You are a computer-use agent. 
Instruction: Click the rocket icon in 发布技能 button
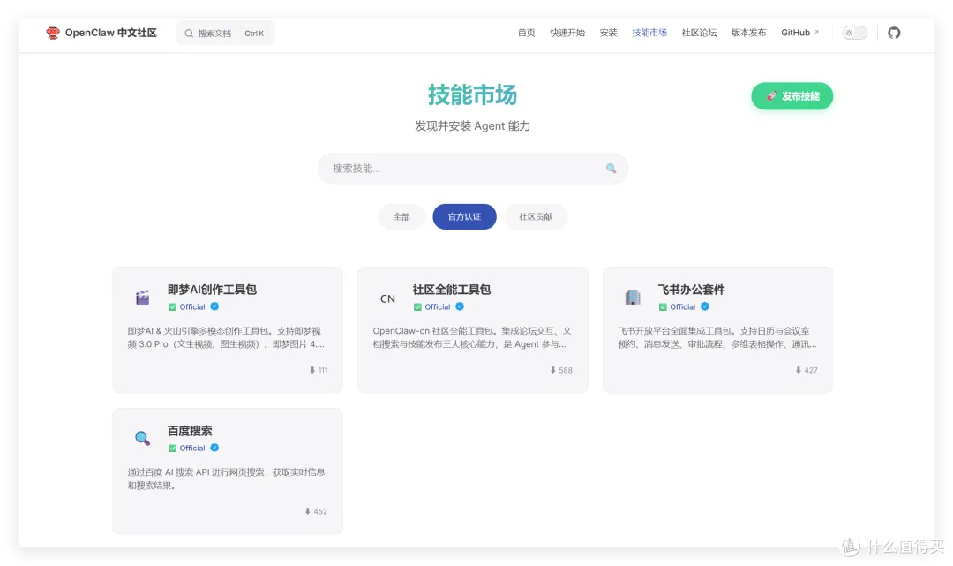(771, 96)
